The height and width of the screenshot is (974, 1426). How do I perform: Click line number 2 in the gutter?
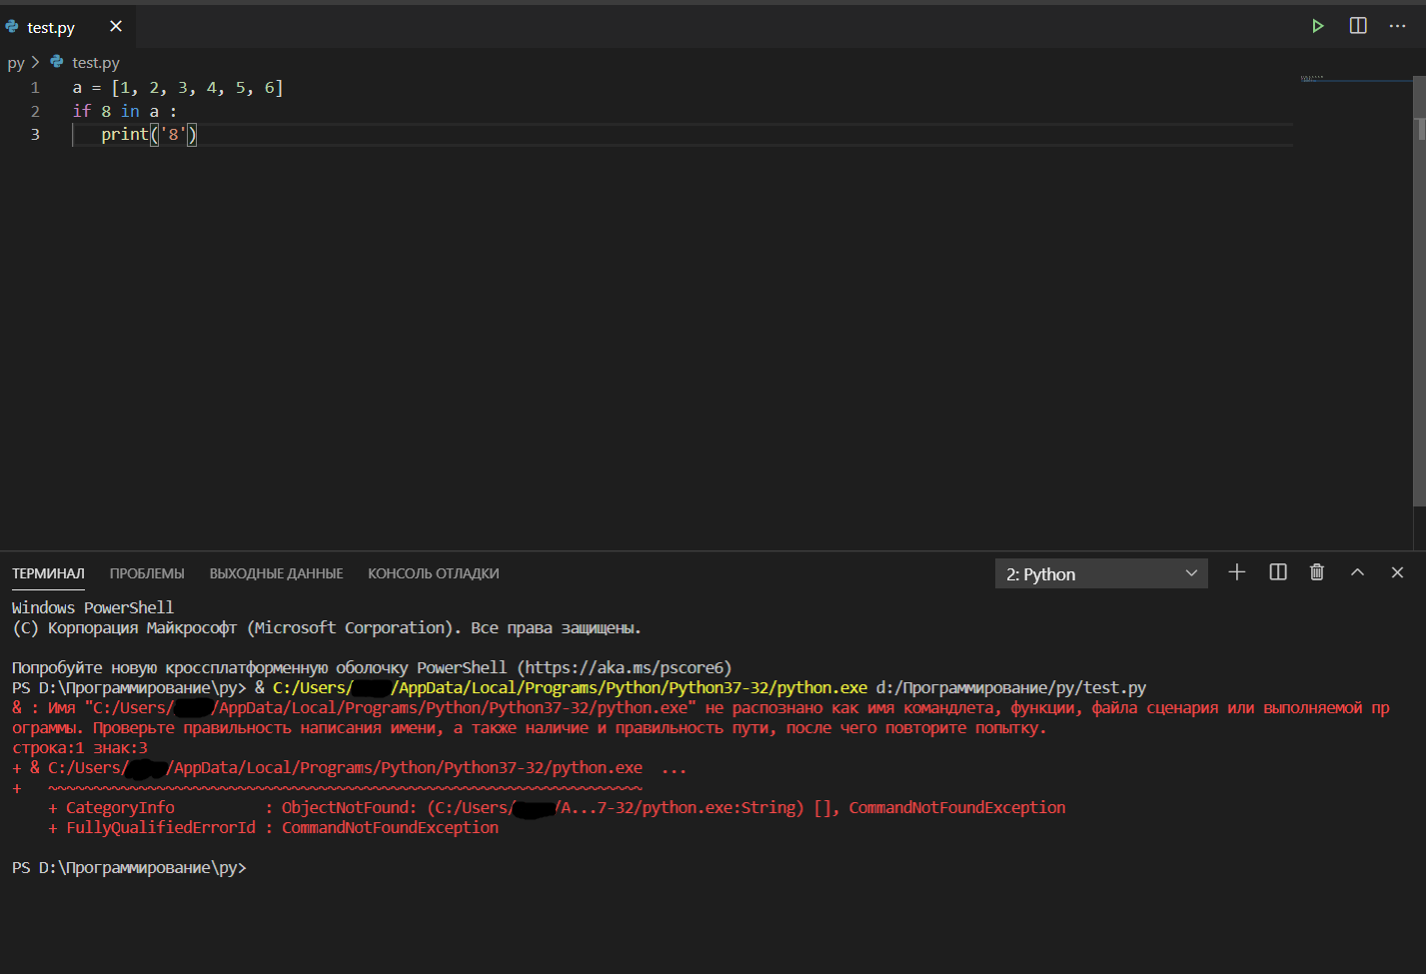35,111
